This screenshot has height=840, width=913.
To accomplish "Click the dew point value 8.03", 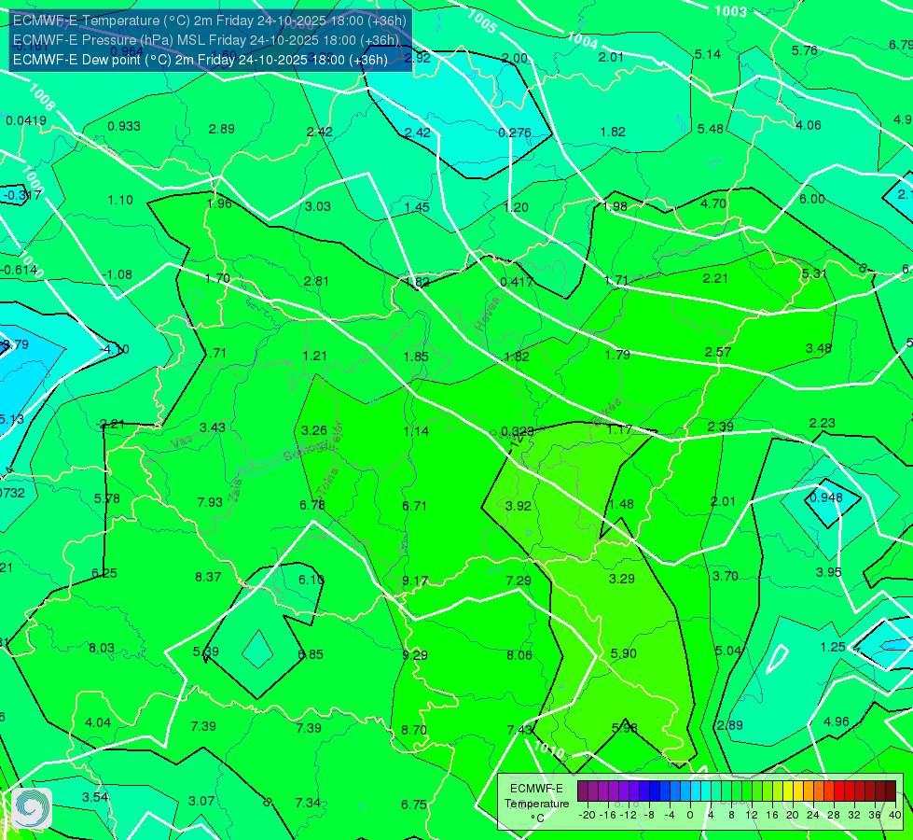I will point(102,649).
